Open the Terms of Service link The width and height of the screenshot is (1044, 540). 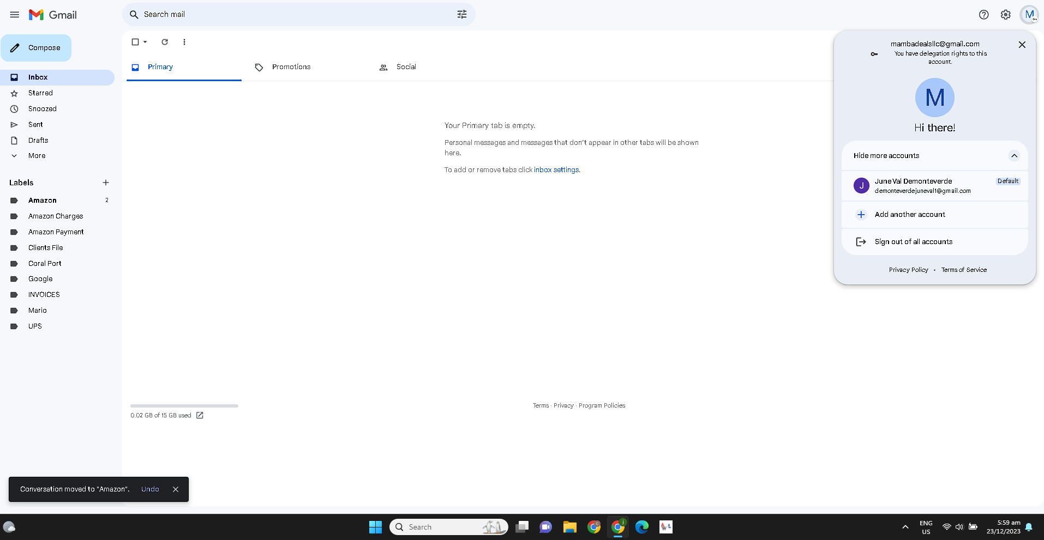pos(964,270)
